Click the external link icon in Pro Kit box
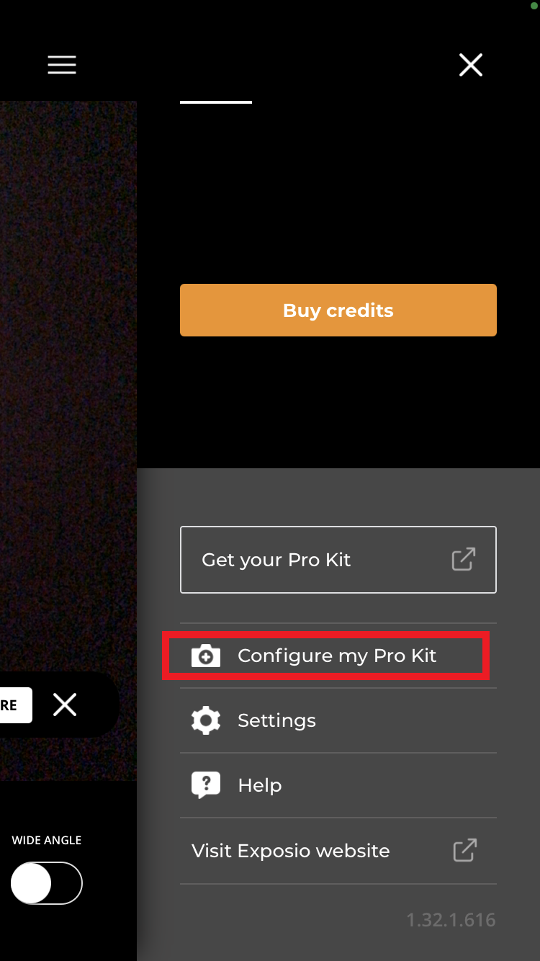The width and height of the screenshot is (540, 961). [464, 560]
